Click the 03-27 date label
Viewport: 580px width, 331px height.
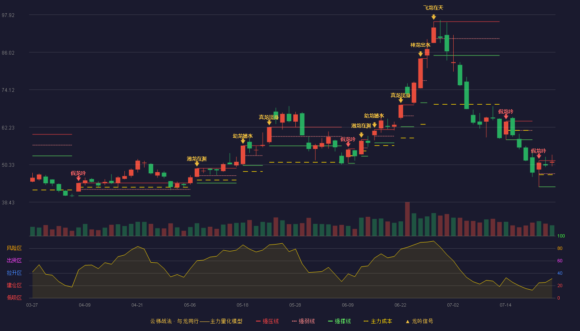(x=32, y=305)
